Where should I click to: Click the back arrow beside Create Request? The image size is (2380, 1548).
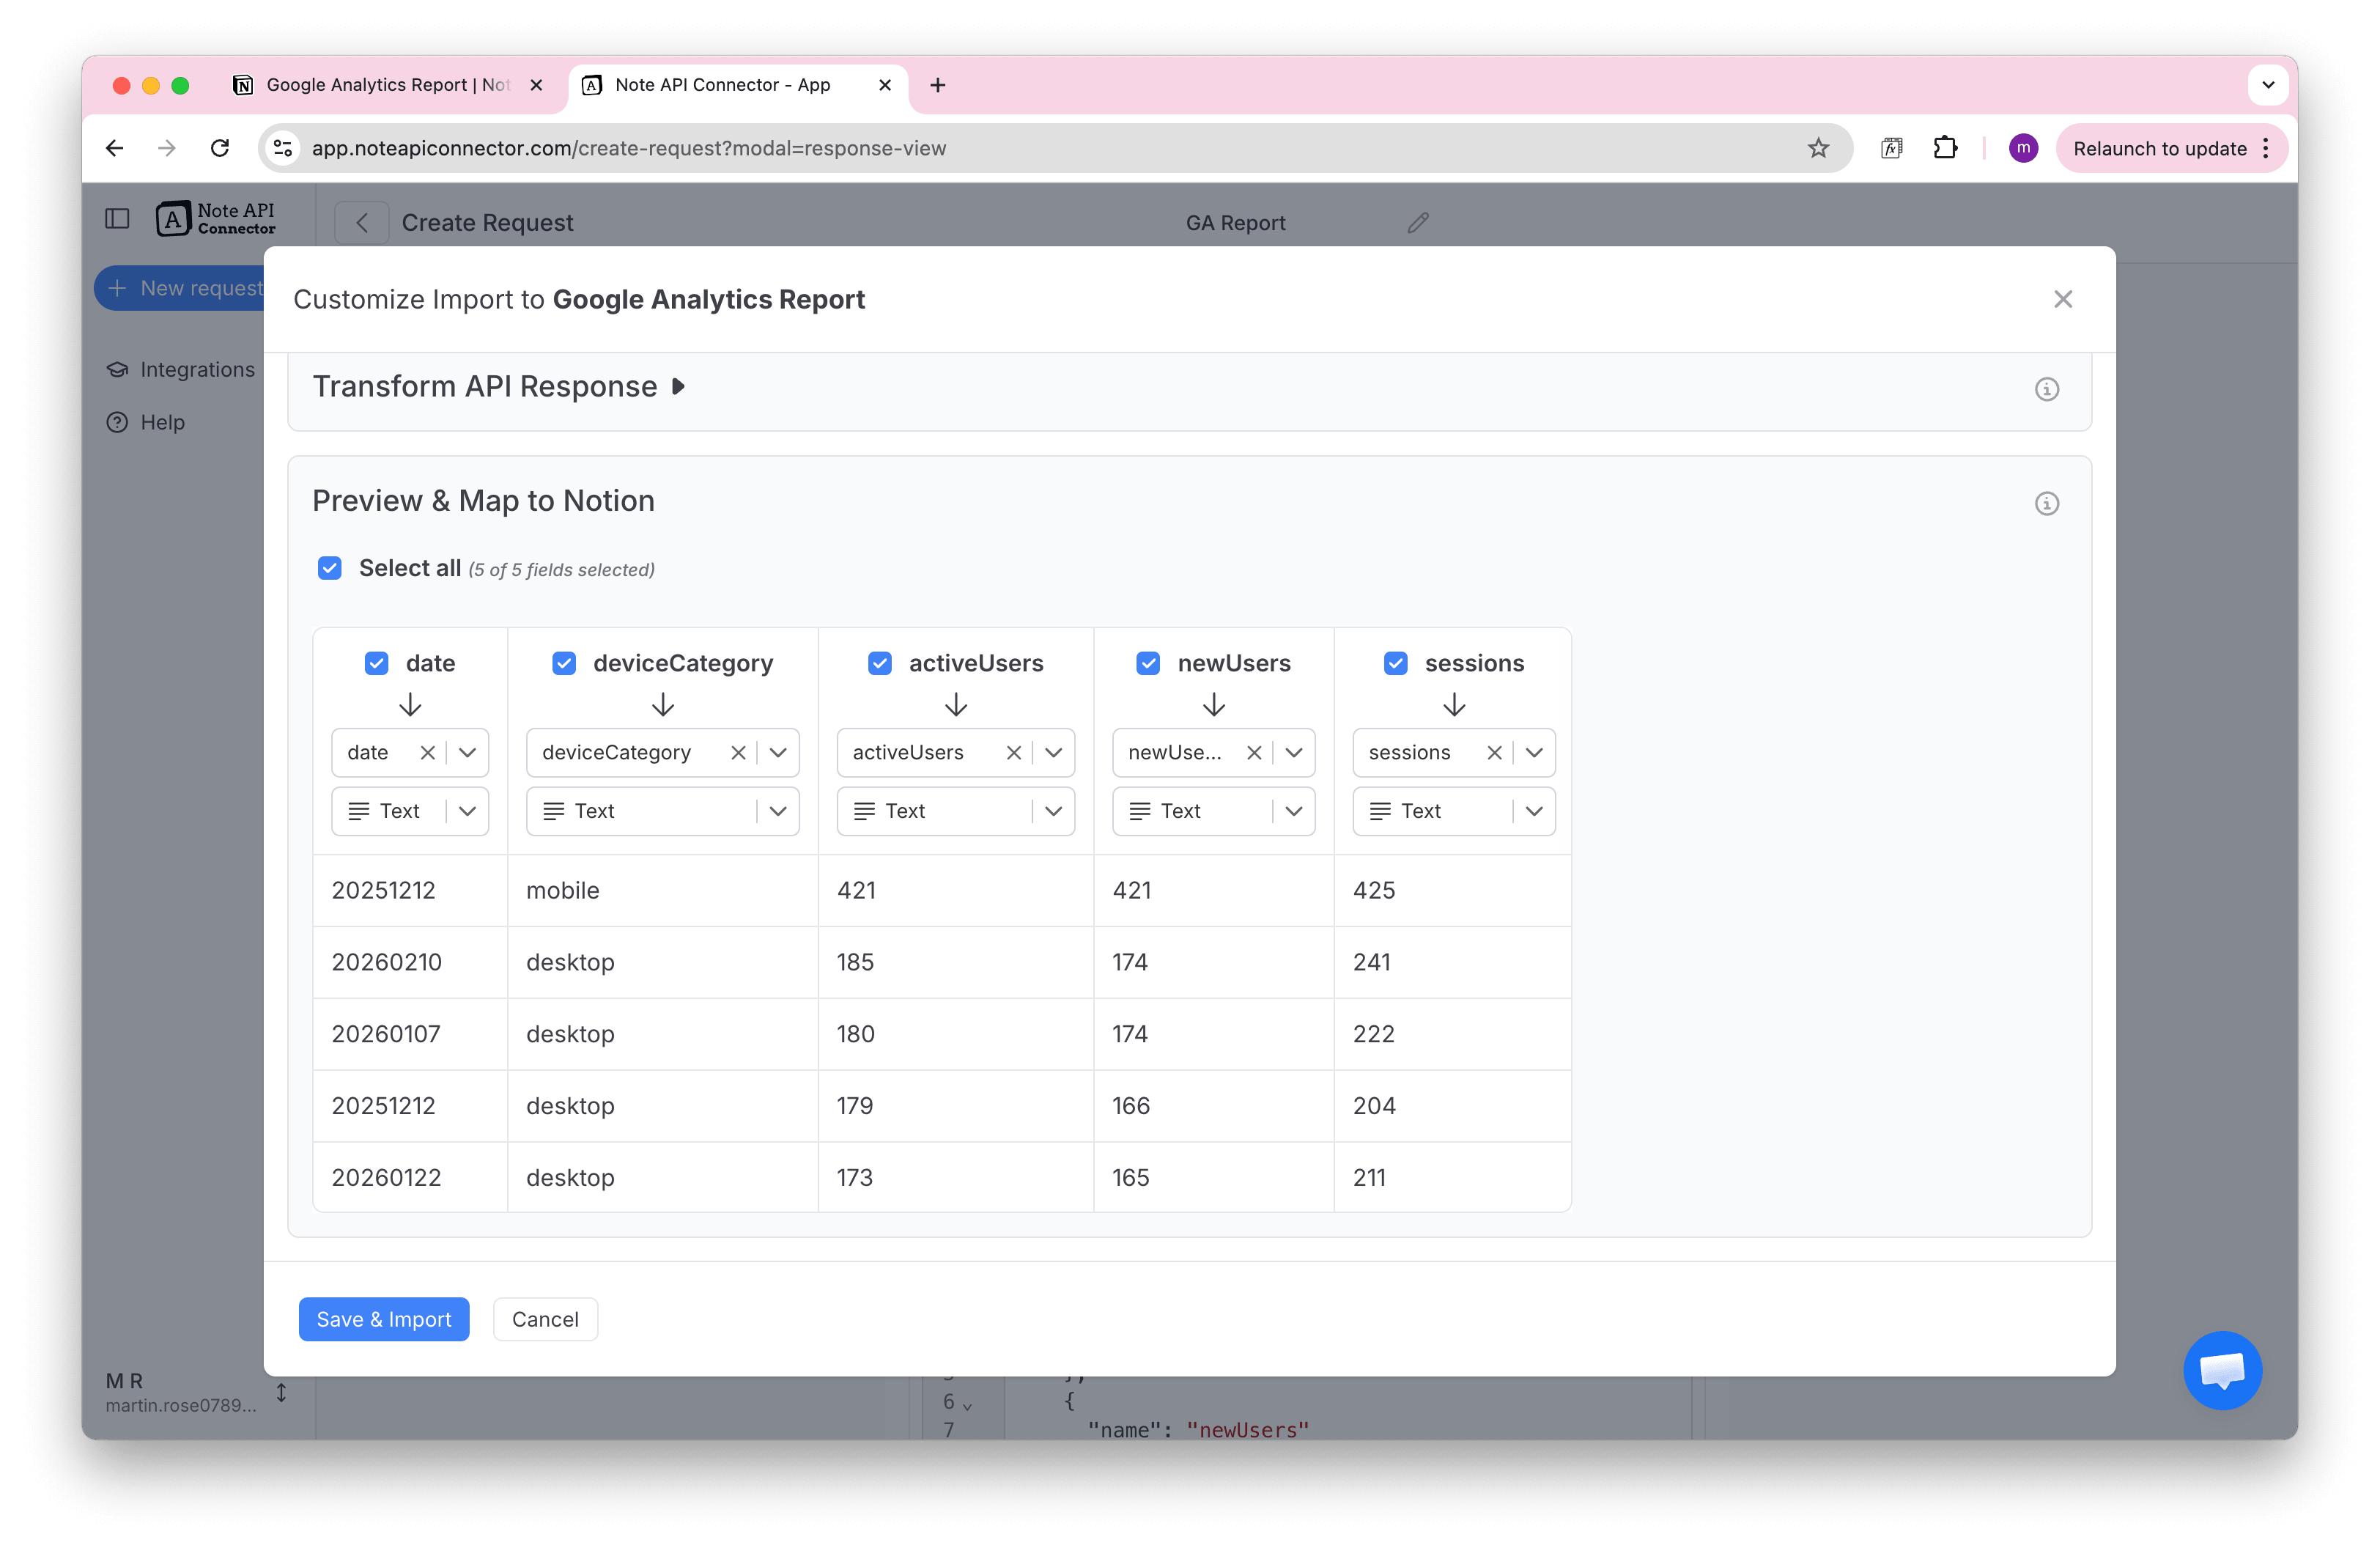[361, 222]
